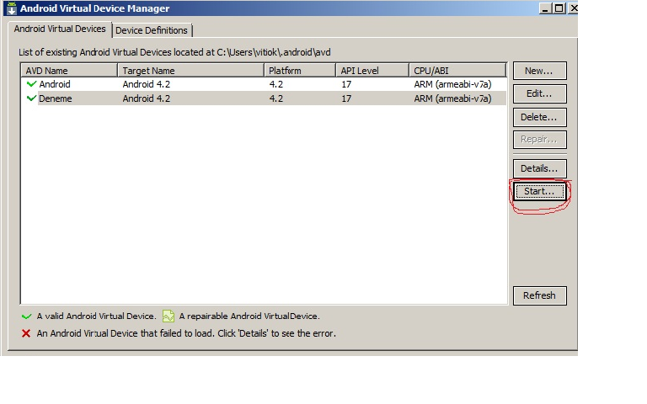The height and width of the screenshot is (404, 647).
Task: Select the Android Virtual Devices tab
Action: (60, 29)
